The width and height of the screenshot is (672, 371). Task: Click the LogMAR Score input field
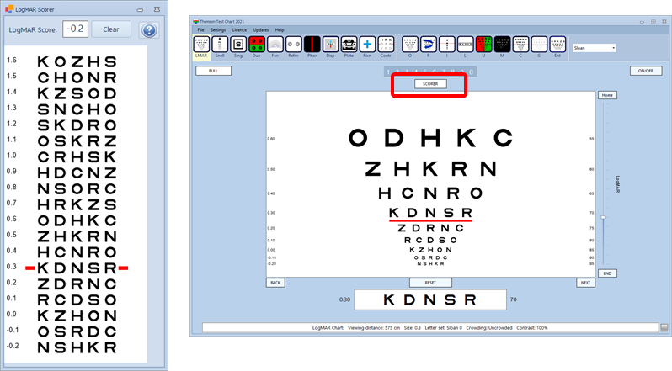click(74, 29)
